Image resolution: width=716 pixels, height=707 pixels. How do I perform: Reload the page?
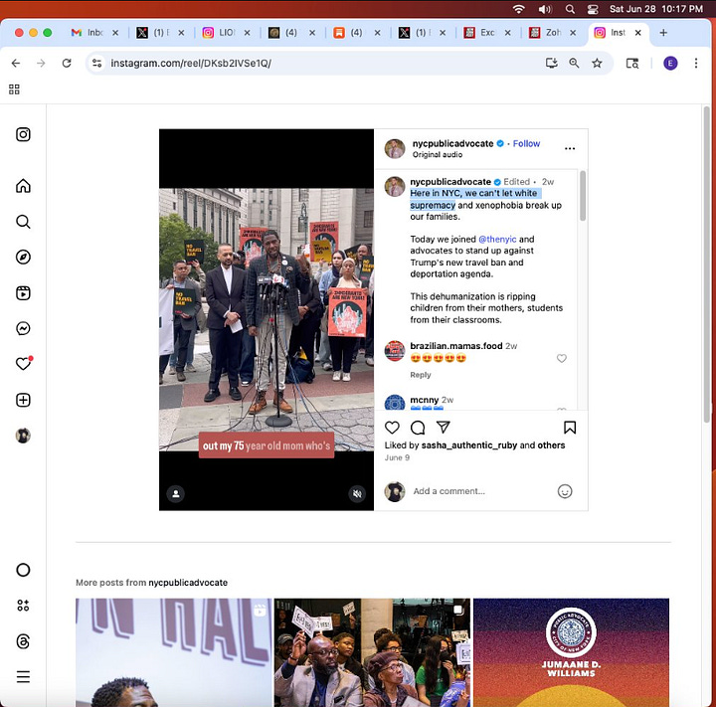[67, 63]
